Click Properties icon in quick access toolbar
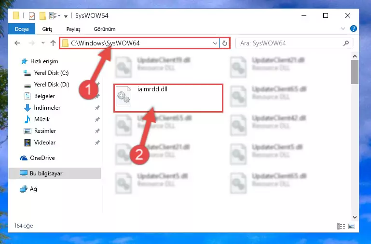The width and height of the screenshot is (371, 244). pyautogui.click(x=31, y=16)
